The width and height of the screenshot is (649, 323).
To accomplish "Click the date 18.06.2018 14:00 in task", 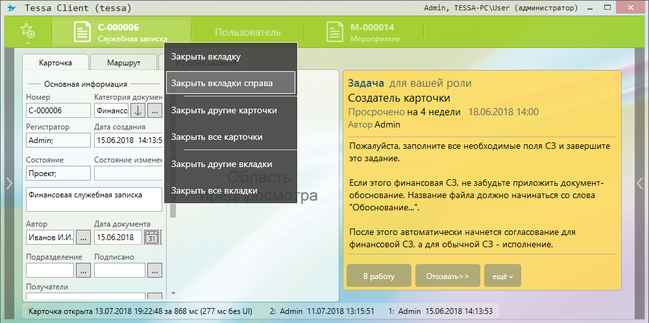I will click(504, 112).
